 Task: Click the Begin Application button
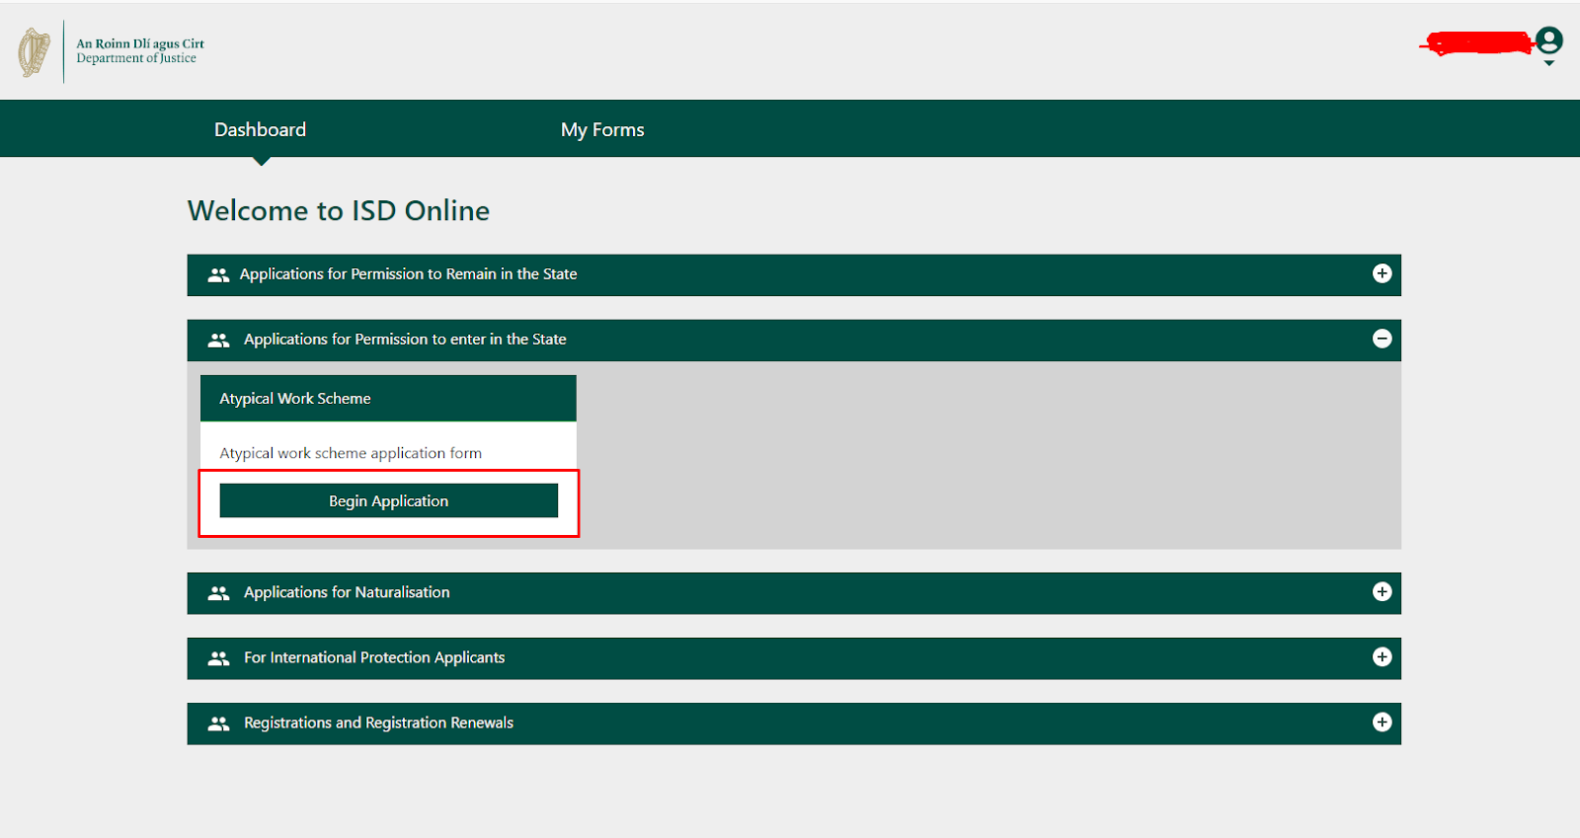click(388, 500)
